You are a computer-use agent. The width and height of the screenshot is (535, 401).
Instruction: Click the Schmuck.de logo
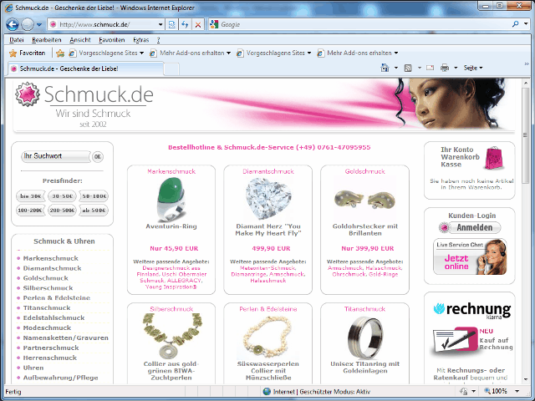click(x=84, y=104)
